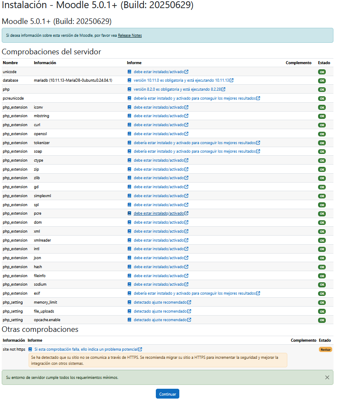Click the Estado header in the server checks table
Screen dimensions: 339x402
coord(324,63)
